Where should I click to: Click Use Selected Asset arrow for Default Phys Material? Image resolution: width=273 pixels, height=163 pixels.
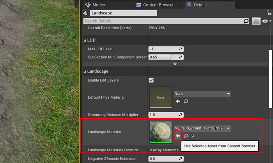pyautogui.click(x=178, y=101)
